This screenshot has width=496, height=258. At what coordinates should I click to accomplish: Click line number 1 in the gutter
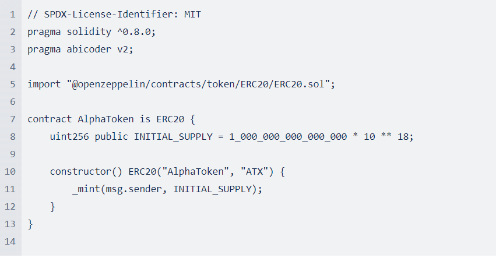click(13, 15)
